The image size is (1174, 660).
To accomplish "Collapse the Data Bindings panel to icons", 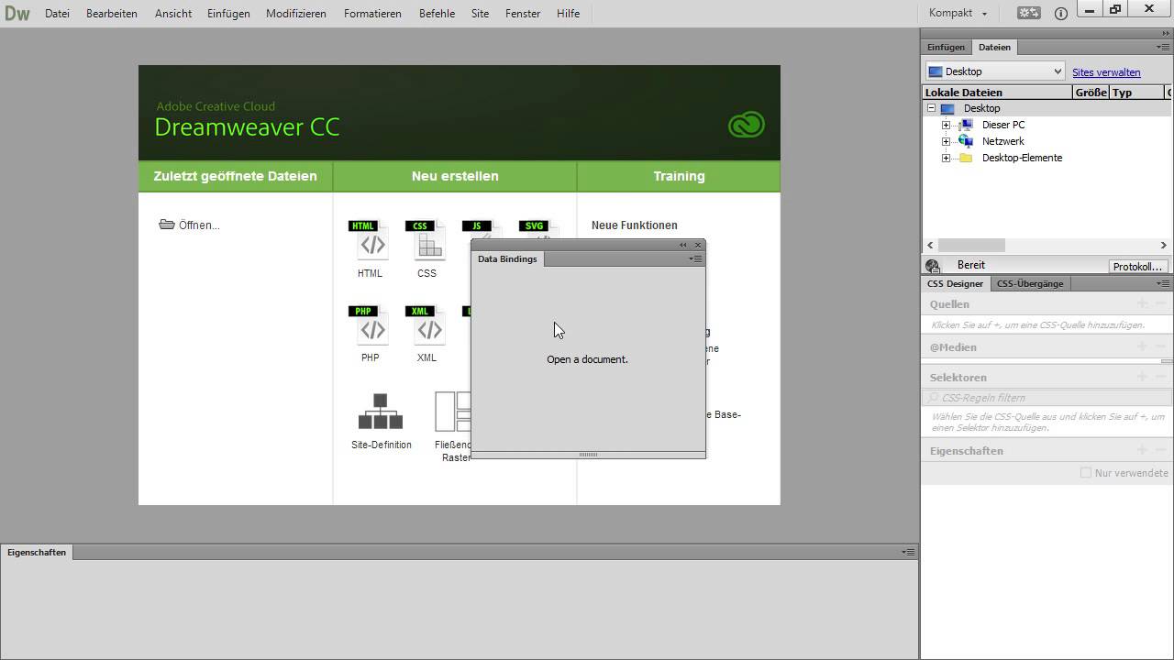I will (x=683, y=245).
